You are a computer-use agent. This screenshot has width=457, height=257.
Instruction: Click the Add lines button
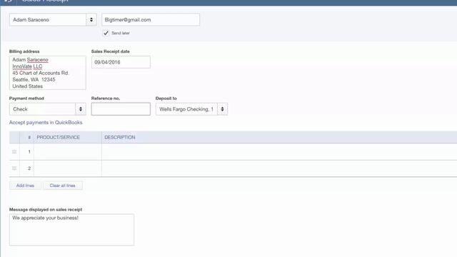[x=26, y=186]
